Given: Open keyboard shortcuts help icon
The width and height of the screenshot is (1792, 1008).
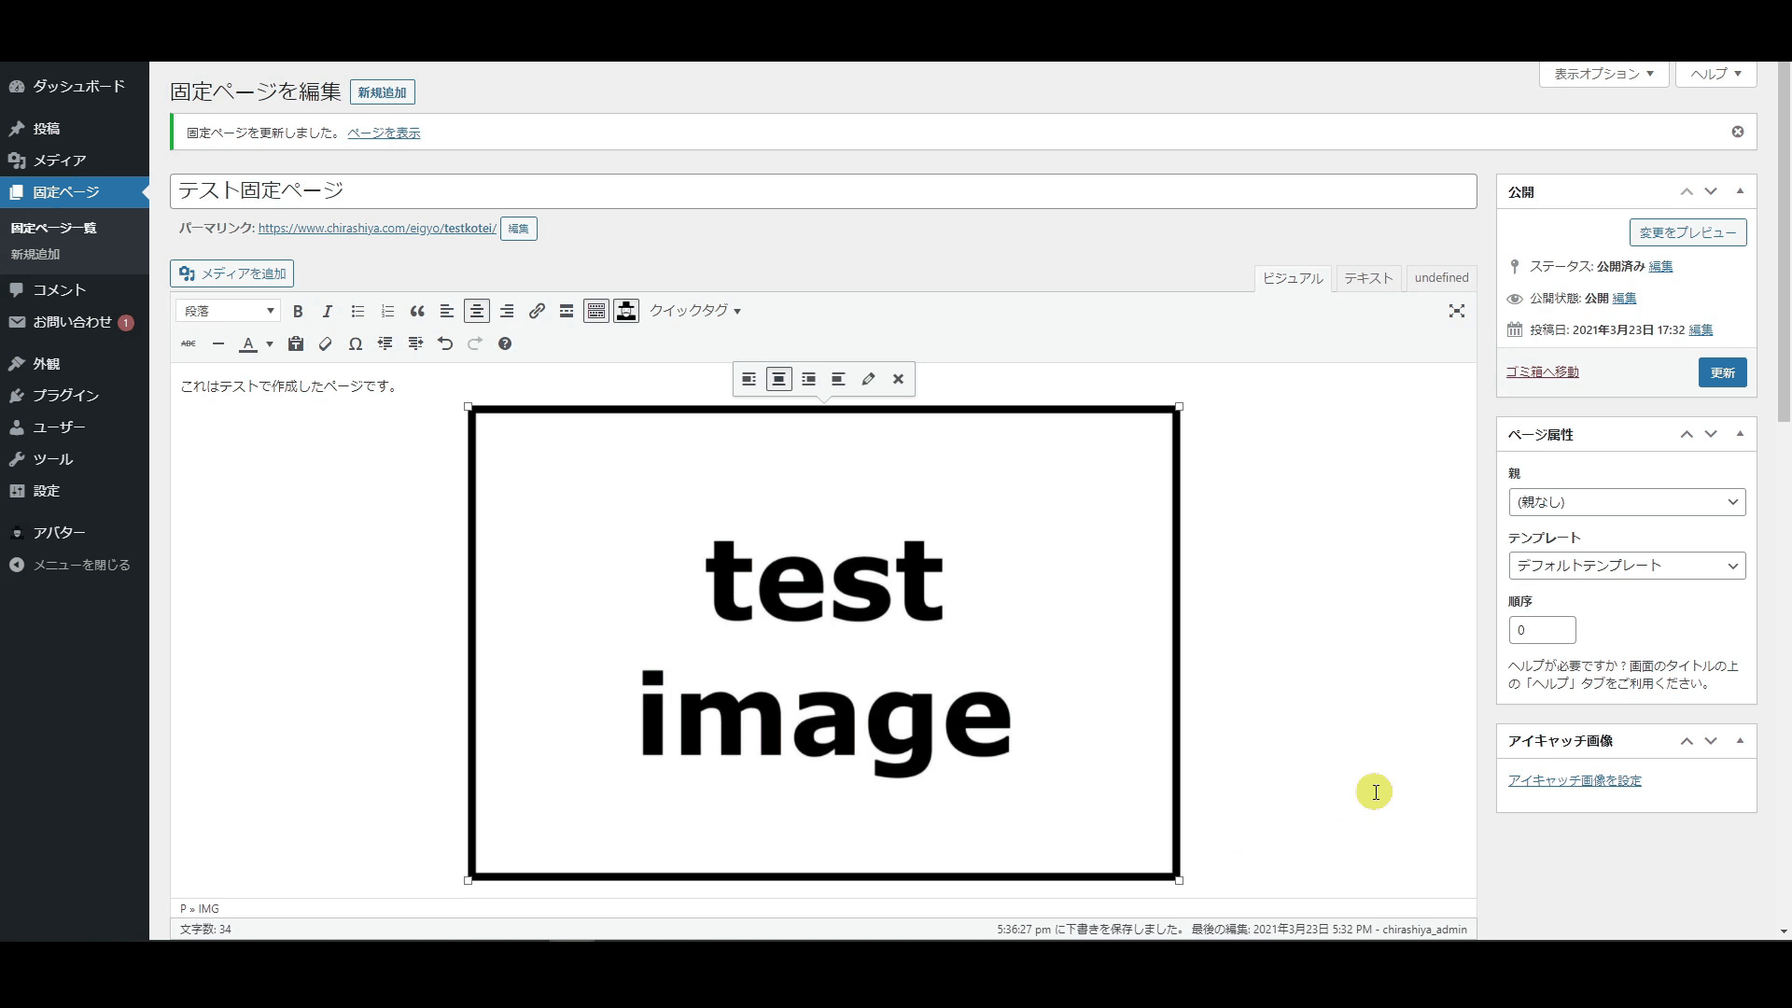Looking at the screenshot, I should (x=505, y=343).
